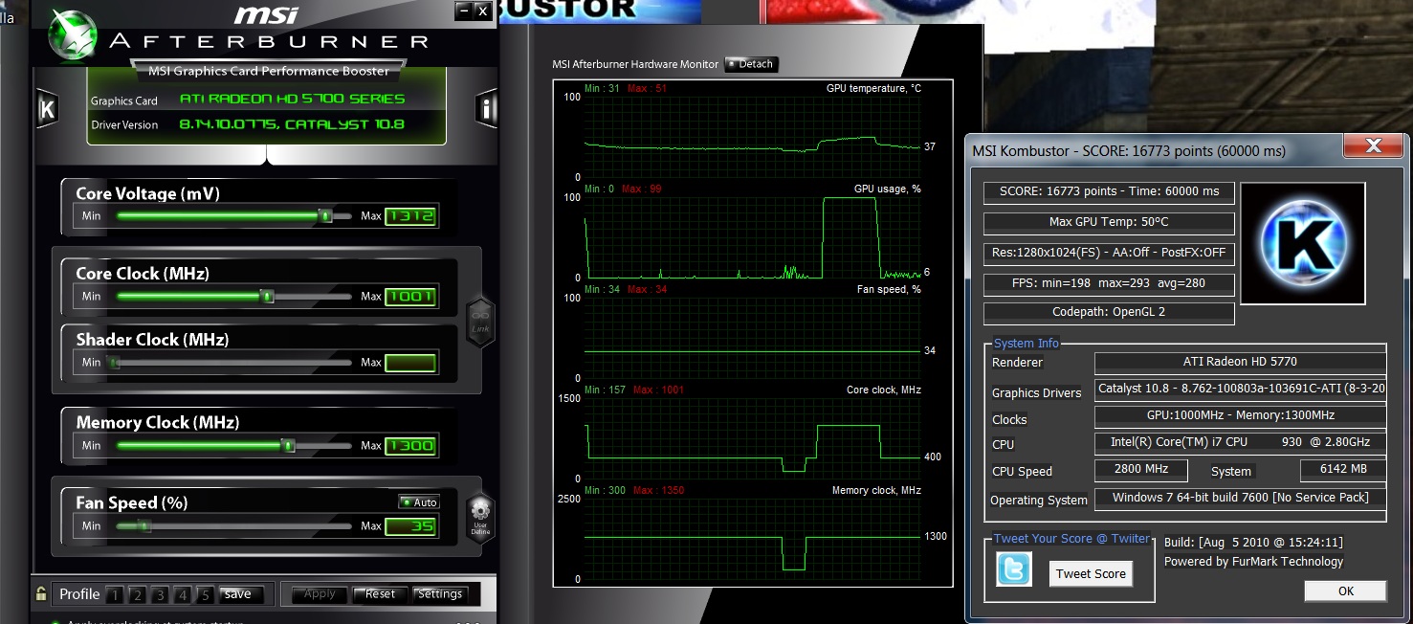Click the 2800 MHz CPU speed value
1413x624 pixels.
(x=1141, y=469)
